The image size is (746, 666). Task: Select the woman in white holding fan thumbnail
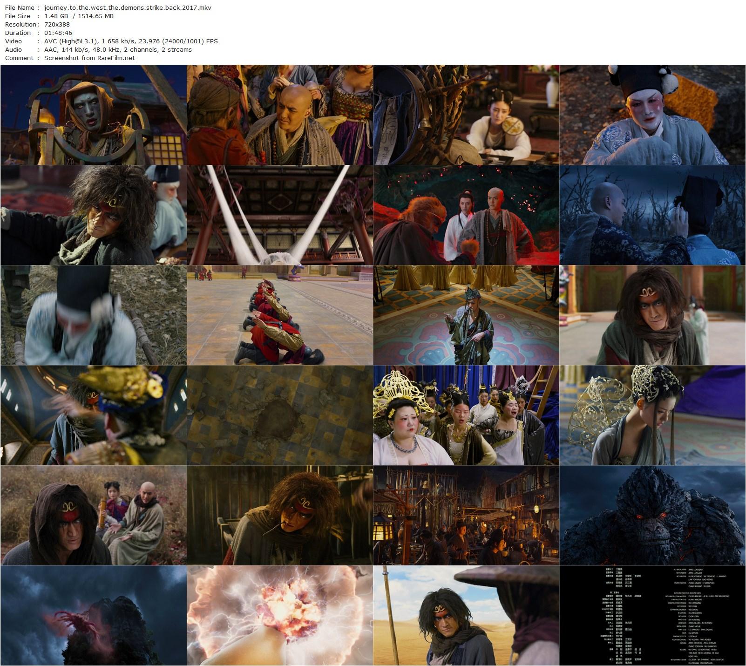point(466,115)
